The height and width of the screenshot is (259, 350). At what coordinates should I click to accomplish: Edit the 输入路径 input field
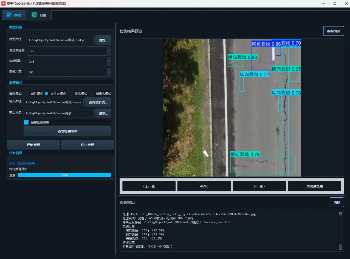point(53,102)
